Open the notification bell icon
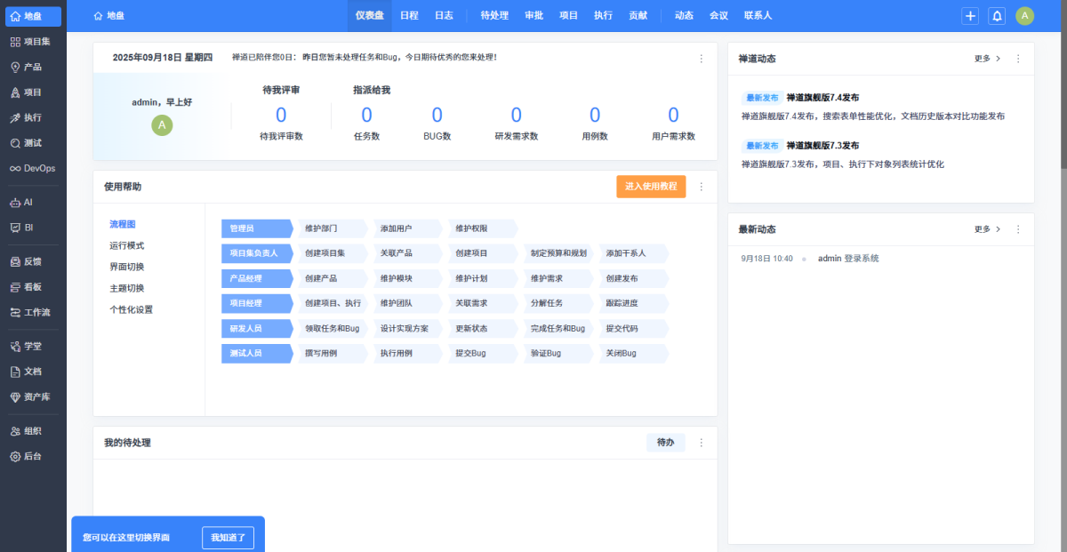 tap(997, 16)
